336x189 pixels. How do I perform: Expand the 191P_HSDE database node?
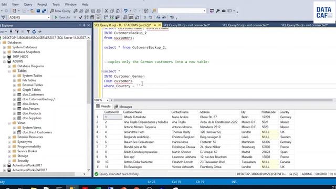[4, 57]
